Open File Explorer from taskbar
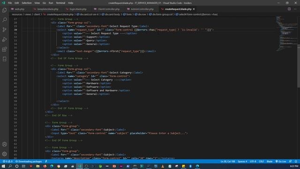This screenshot has height=169, width=300. pyautogui.click(x=37, y=166)
